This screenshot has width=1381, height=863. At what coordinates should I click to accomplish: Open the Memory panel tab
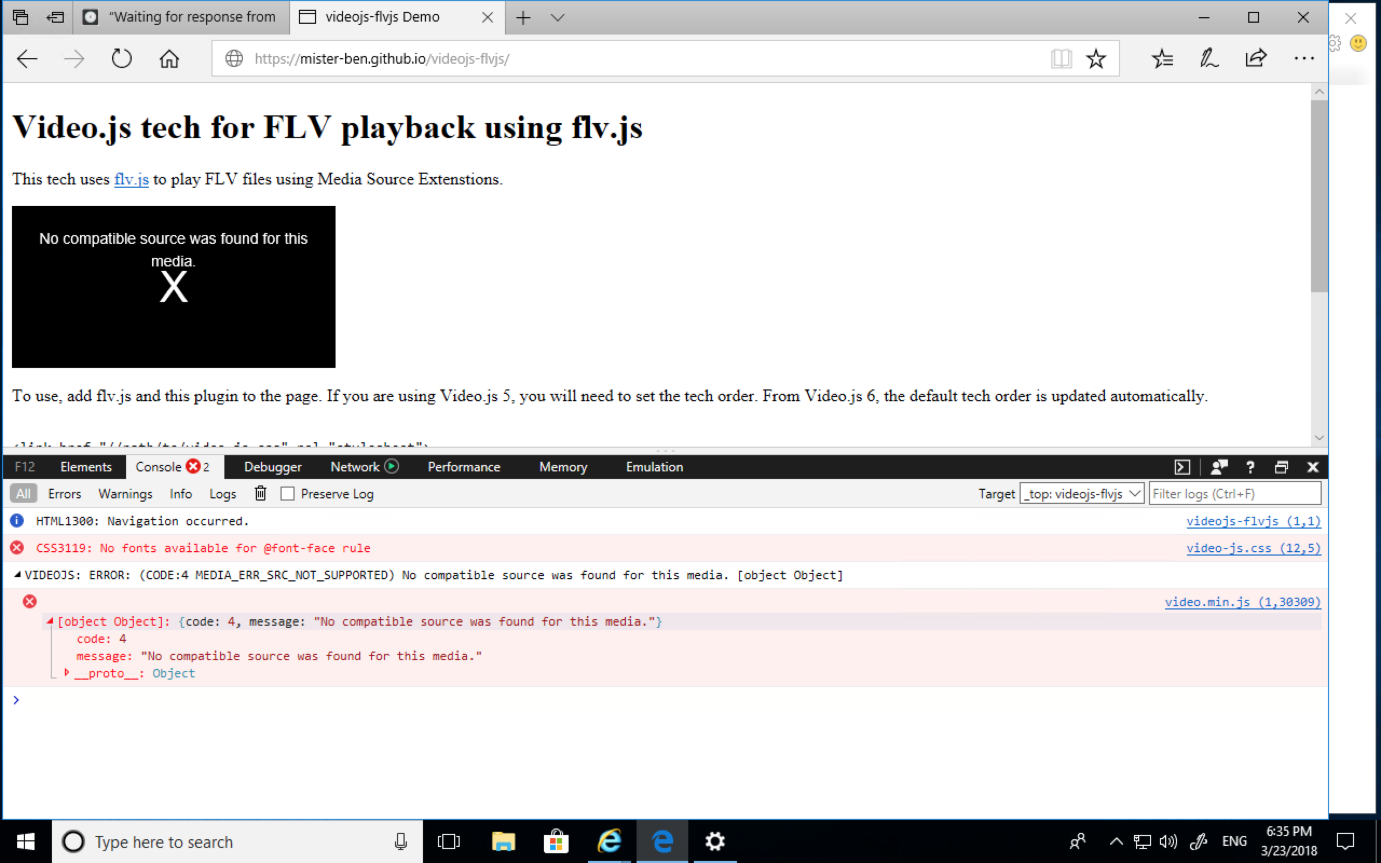[x=562, y=467]
